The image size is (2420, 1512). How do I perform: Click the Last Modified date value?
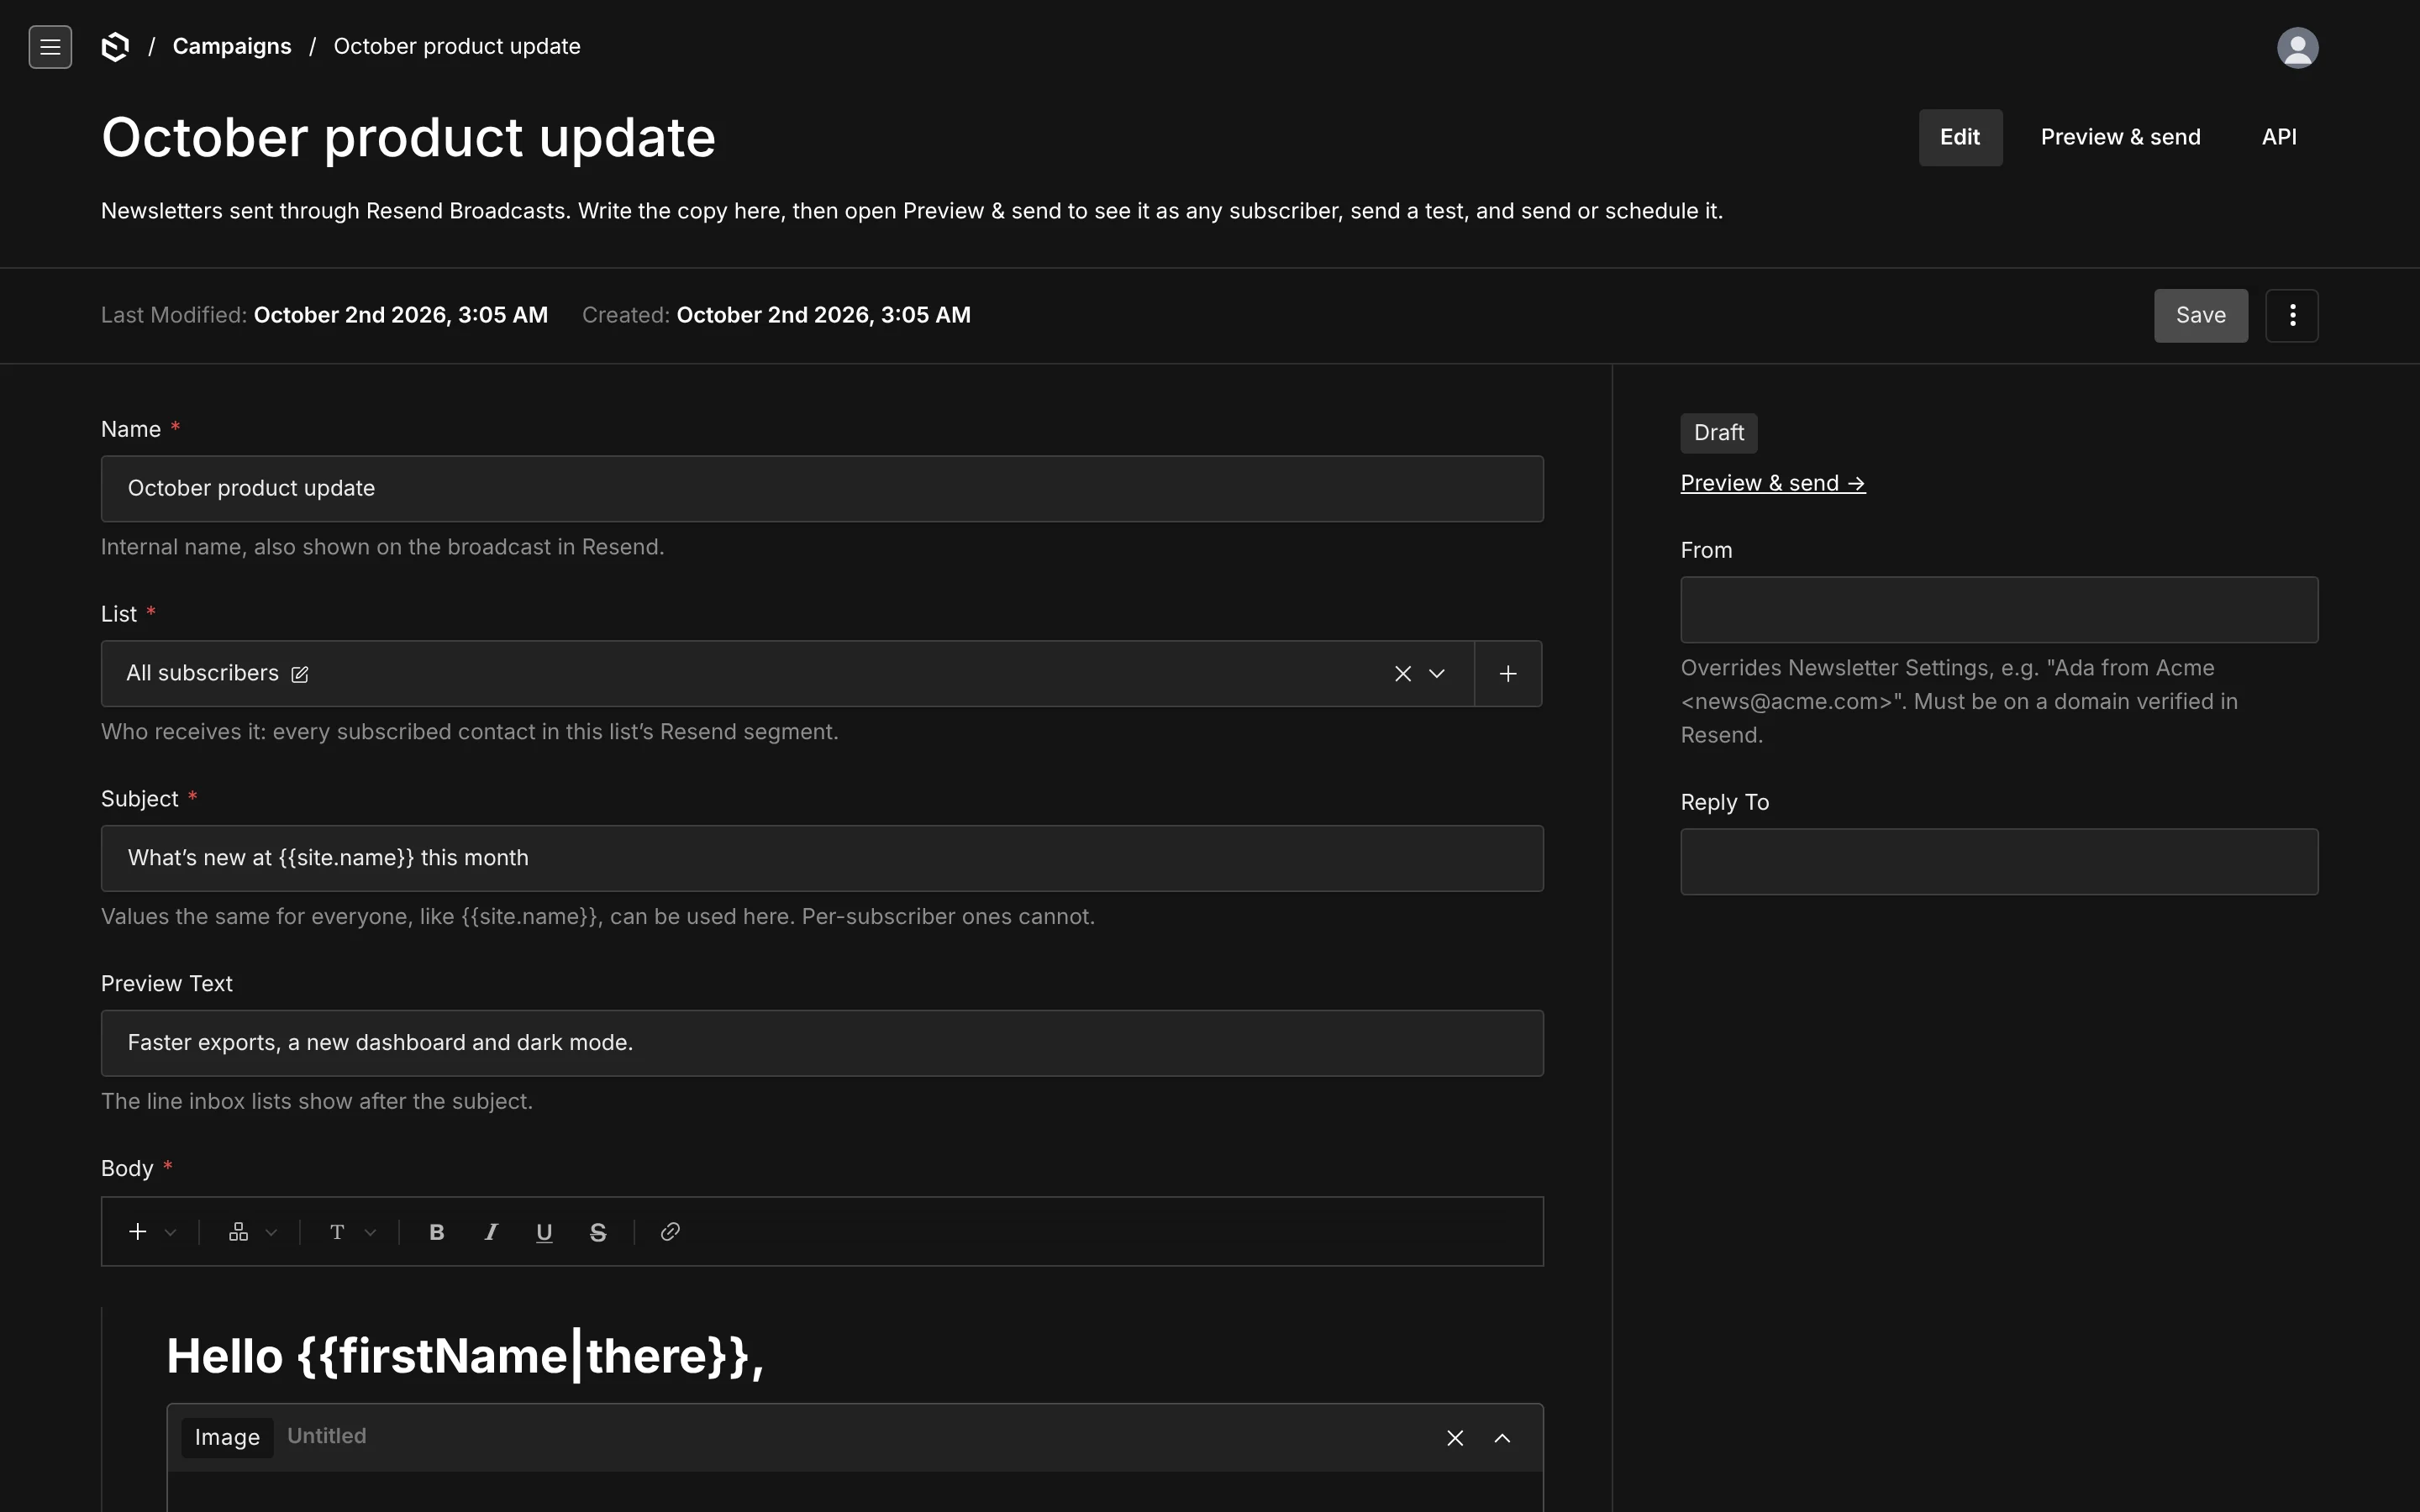(x=401, y=316)
